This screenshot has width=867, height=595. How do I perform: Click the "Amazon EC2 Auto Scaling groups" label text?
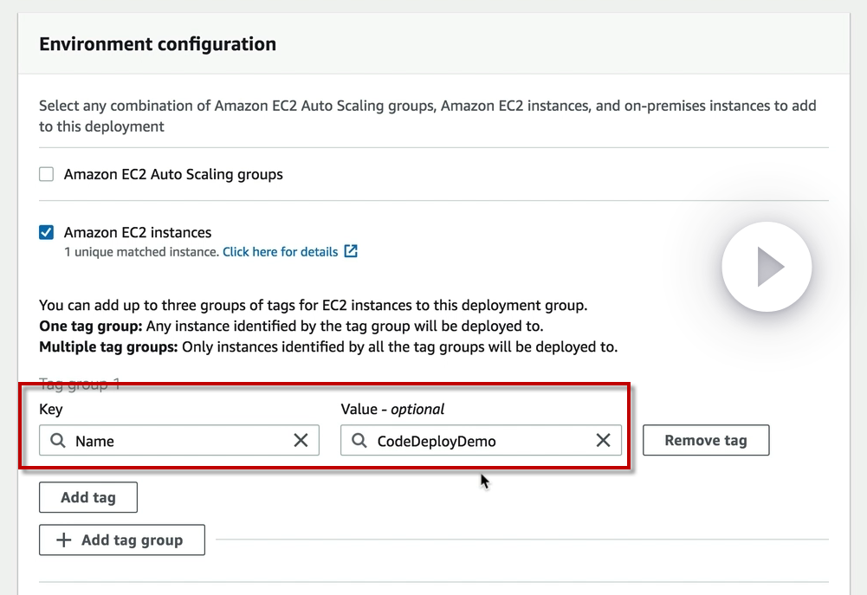pyautogui.click(x=173, y=174)
